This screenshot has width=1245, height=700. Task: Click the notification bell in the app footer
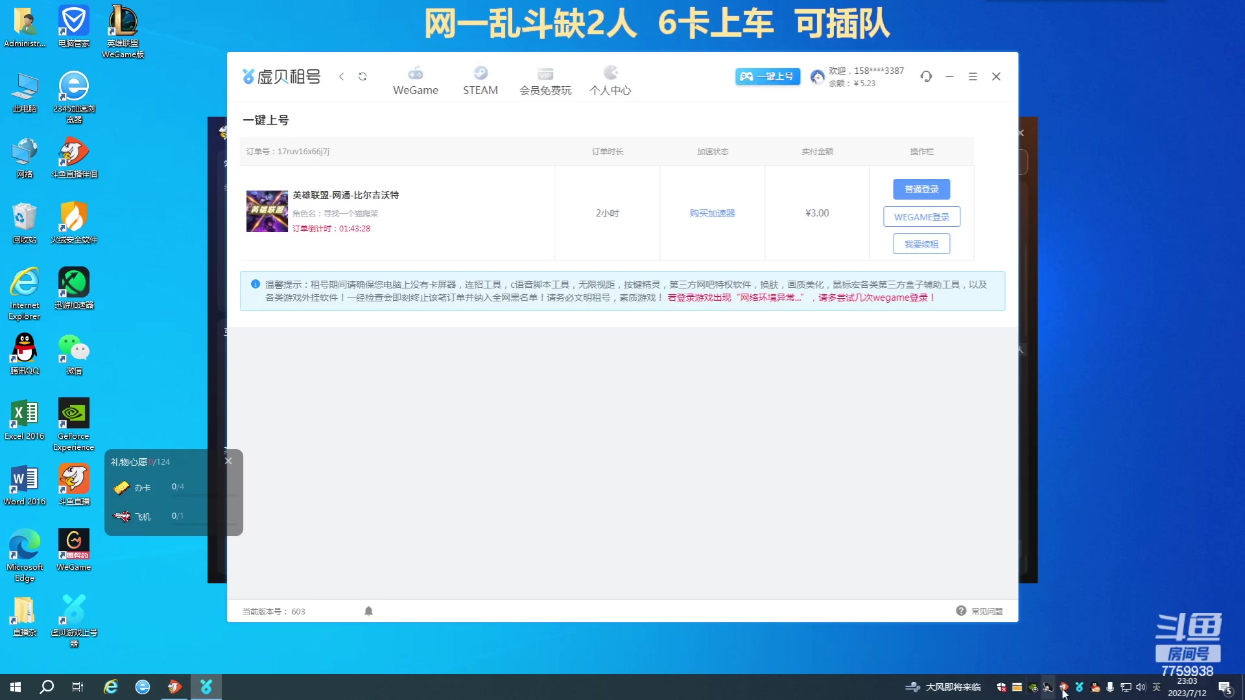click(x=368, y=611)
